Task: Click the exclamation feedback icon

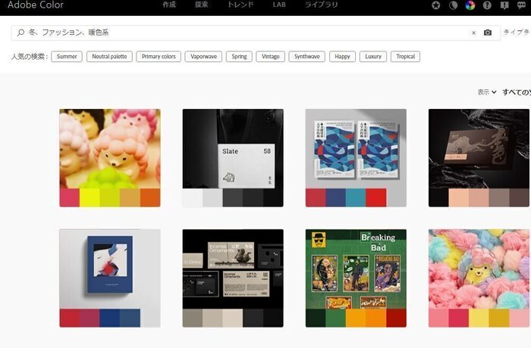Action: 504,5
